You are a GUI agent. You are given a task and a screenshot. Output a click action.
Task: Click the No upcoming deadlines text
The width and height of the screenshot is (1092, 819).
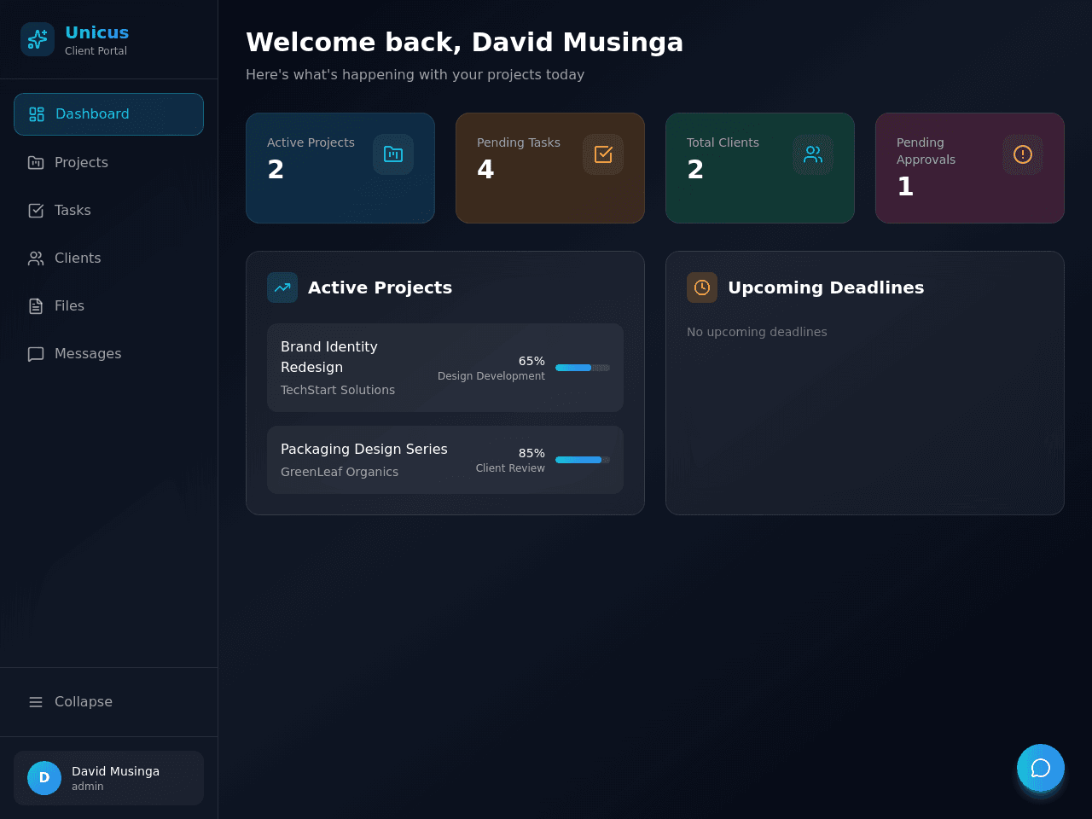coord(757,332)
